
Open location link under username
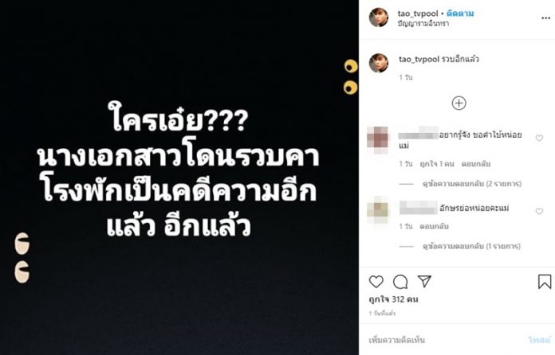tap(423, 24)
